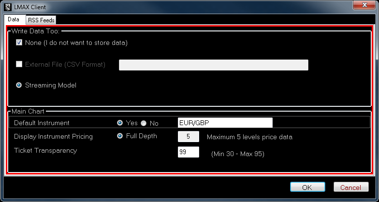379x202 pixels.
Task: Choose Yes for Default Instrument
Action: [x=120, y=123]
